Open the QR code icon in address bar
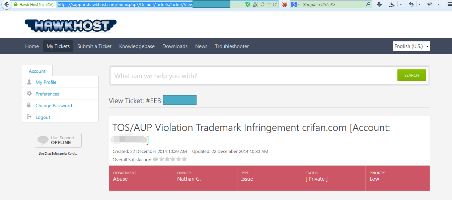The height and width of the screenshot is (200, 452). click(x=255, y=5)
